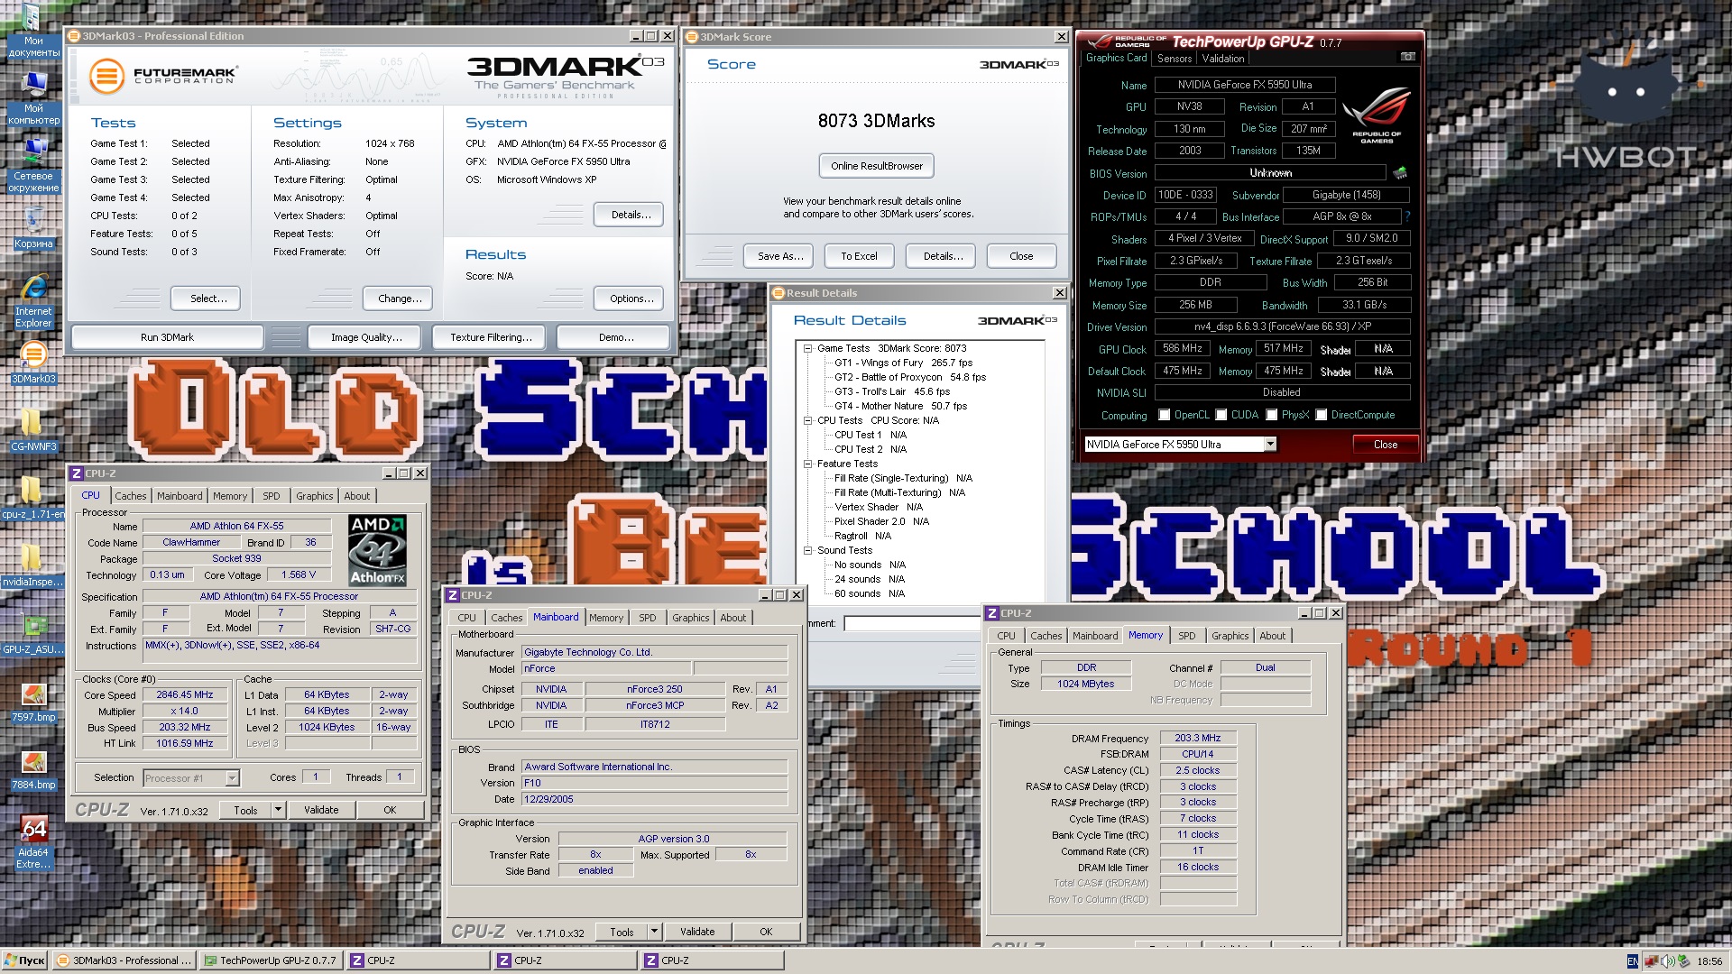Click the Bus Interface question mark icon

pos(1406,216)
